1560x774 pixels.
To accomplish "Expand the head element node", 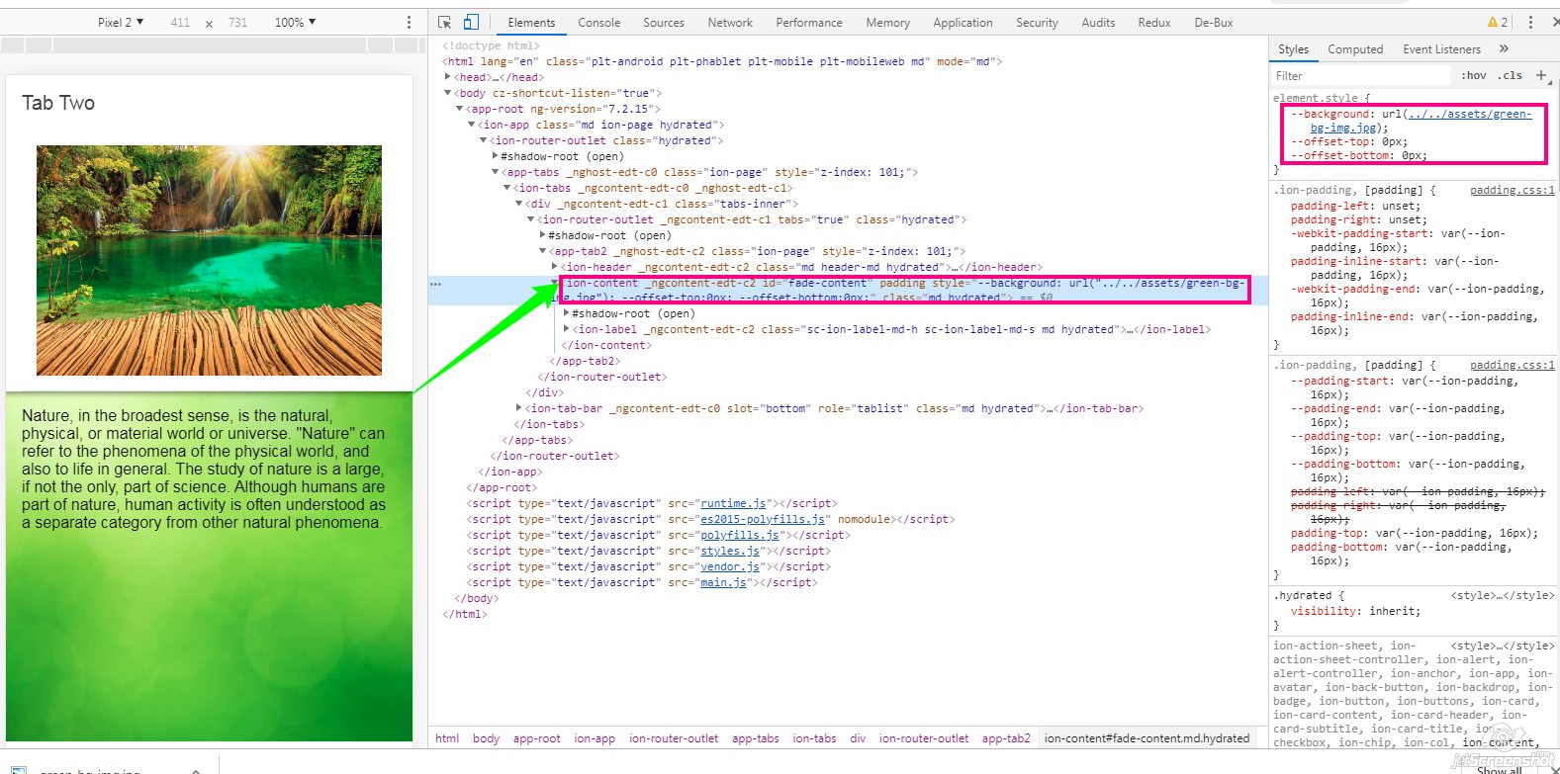I will click(x=448, y=77).
